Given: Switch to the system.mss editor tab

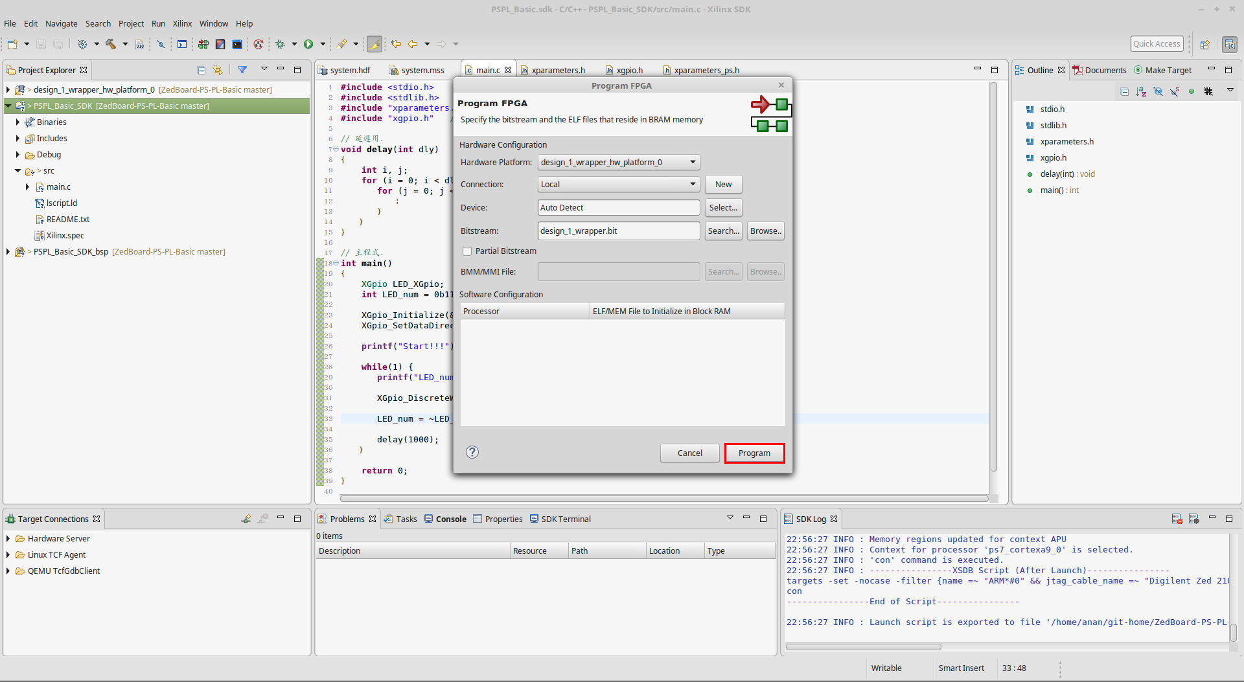Looking at the screenshot, I should pos(417,70).
